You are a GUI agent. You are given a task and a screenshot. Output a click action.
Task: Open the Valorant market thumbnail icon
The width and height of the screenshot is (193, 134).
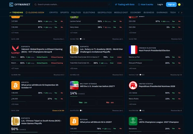click(x=15, y=50)
